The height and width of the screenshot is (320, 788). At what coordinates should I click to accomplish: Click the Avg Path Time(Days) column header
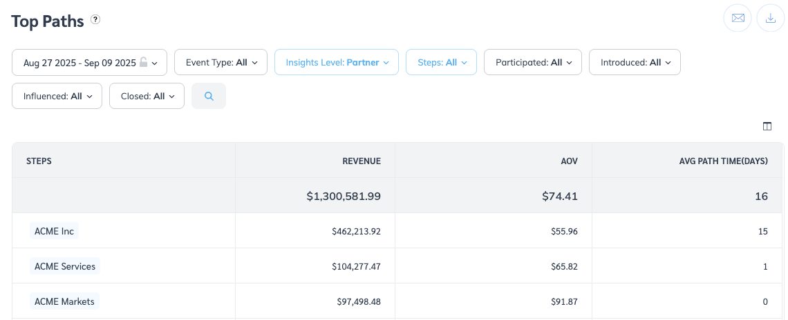pyautogui.click(x=723, y=161)
